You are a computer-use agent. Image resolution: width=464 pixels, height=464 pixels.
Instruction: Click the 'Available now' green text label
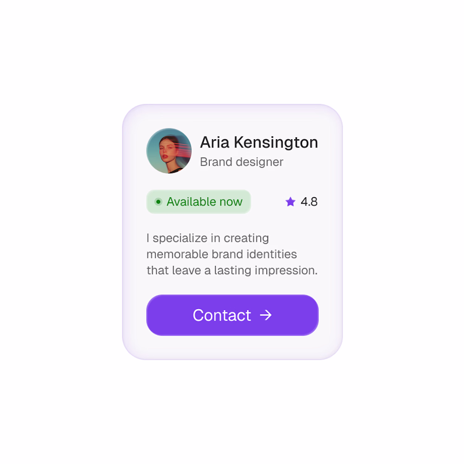pyautogui.click(x=205, y=202)
